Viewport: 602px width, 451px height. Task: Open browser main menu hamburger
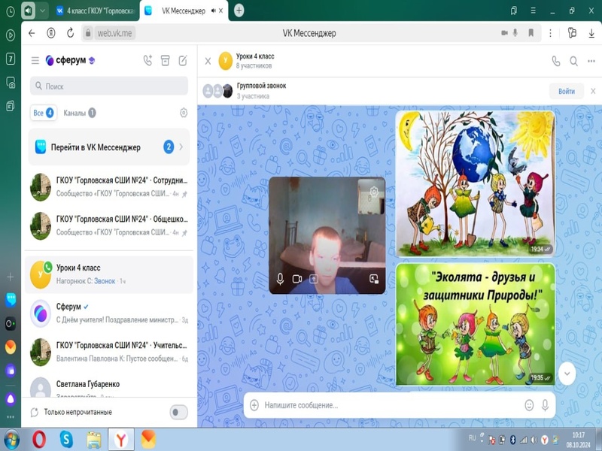(533, 11)
